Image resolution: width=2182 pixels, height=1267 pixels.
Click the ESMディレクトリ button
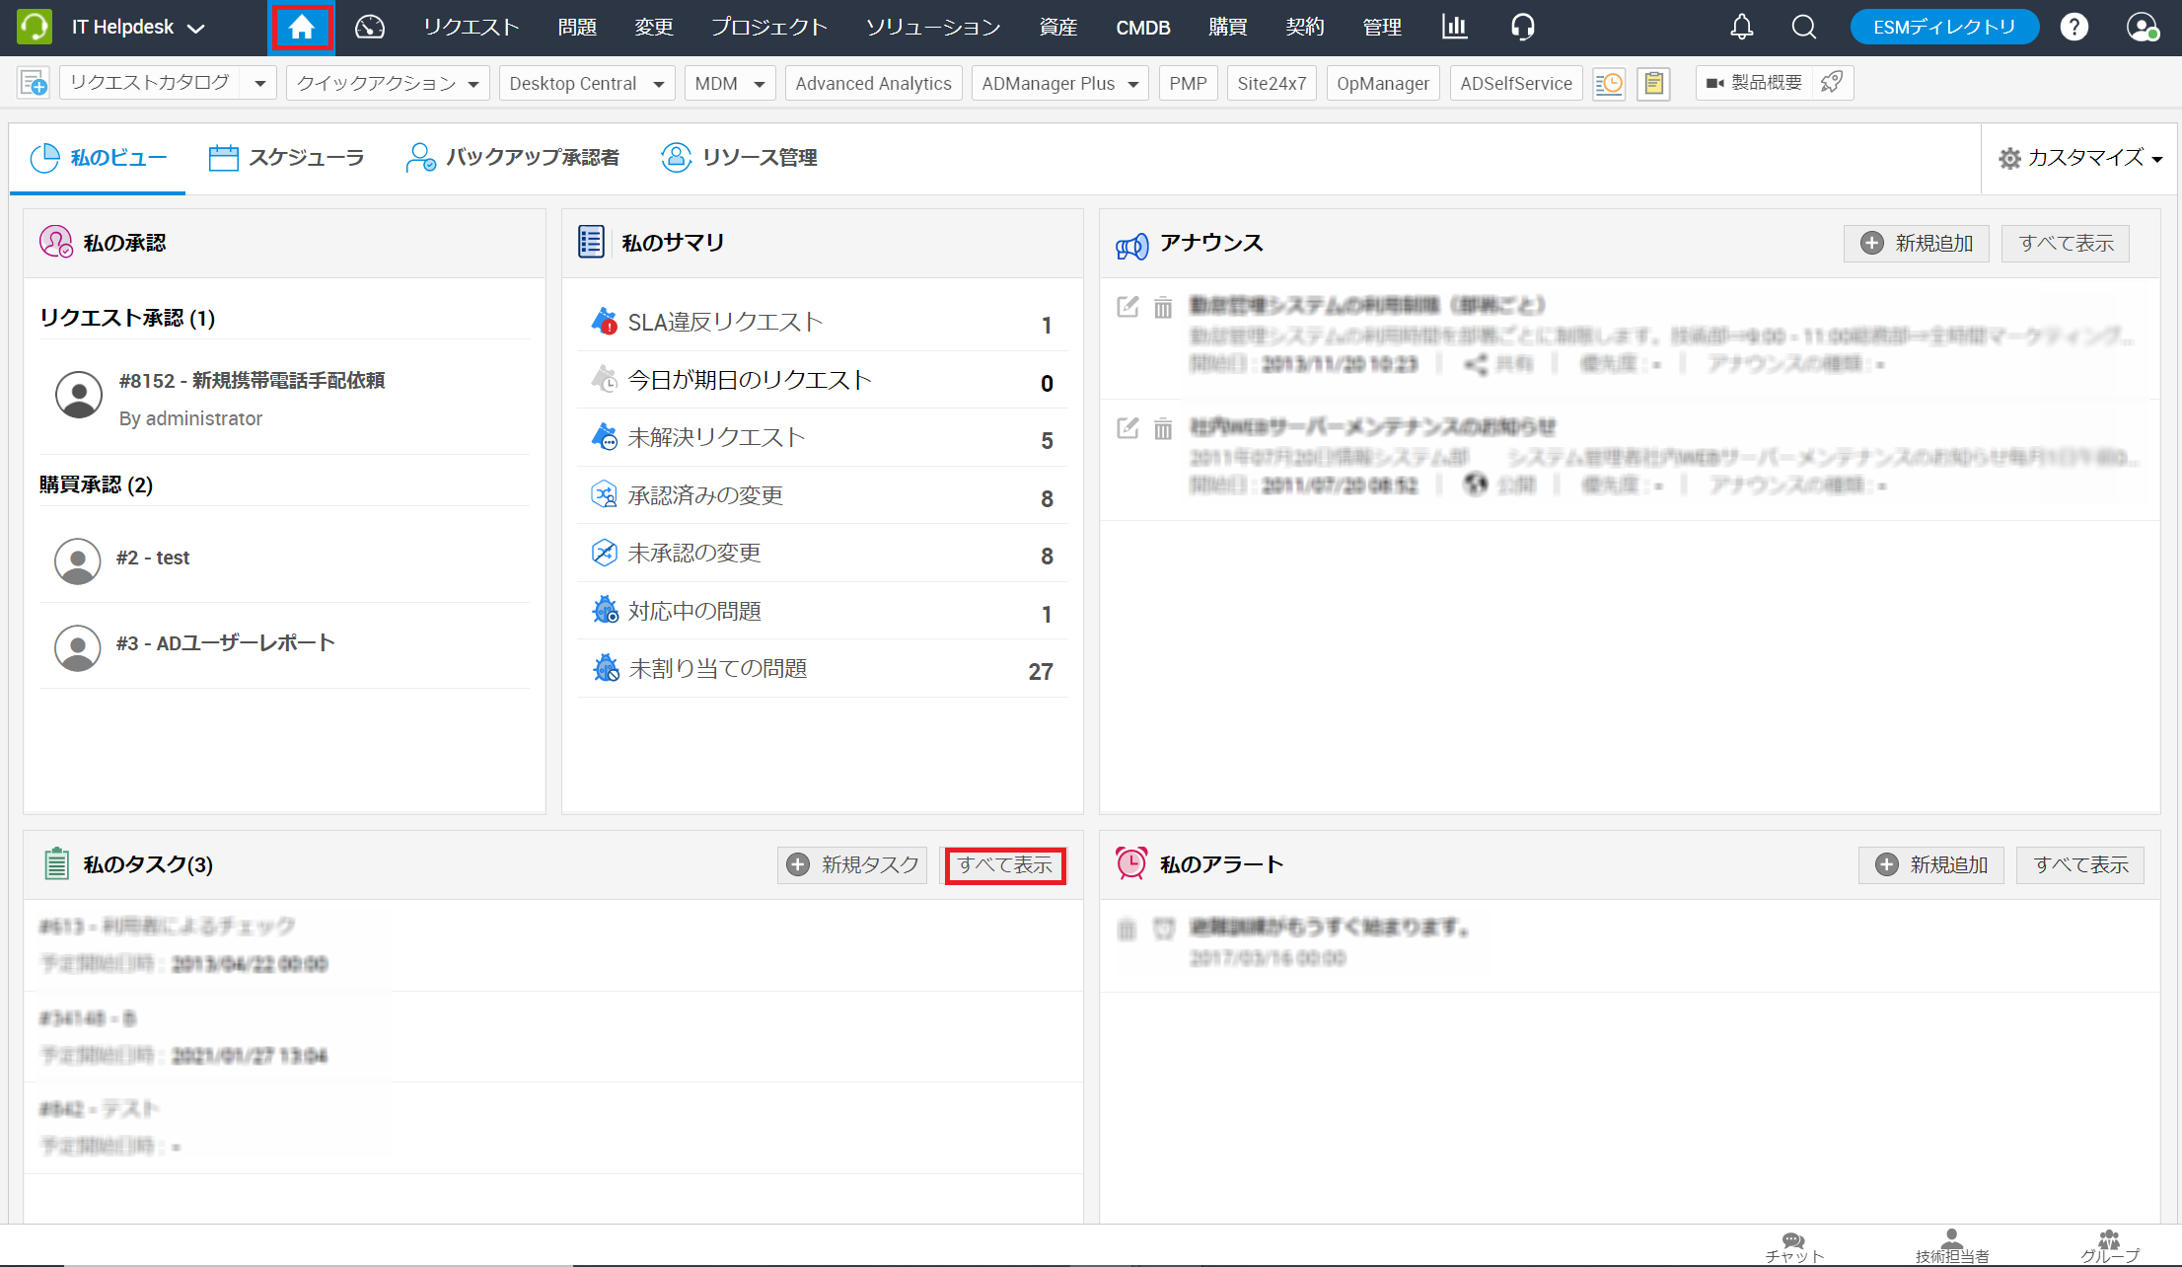[1943, 27]
